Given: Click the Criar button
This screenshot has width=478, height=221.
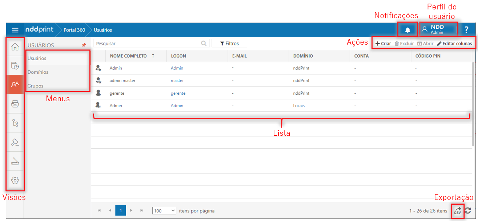Looking at the screenshot, I should coord(383,44).
